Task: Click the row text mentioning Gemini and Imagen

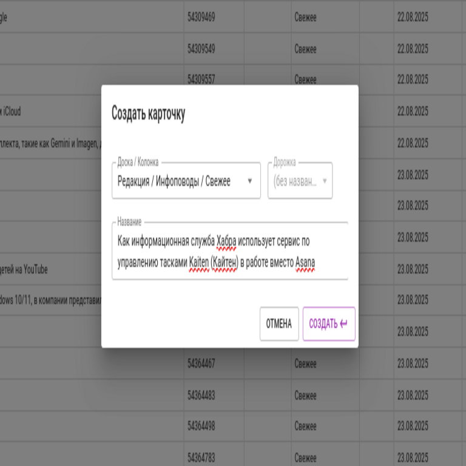Action: point(49,143)
